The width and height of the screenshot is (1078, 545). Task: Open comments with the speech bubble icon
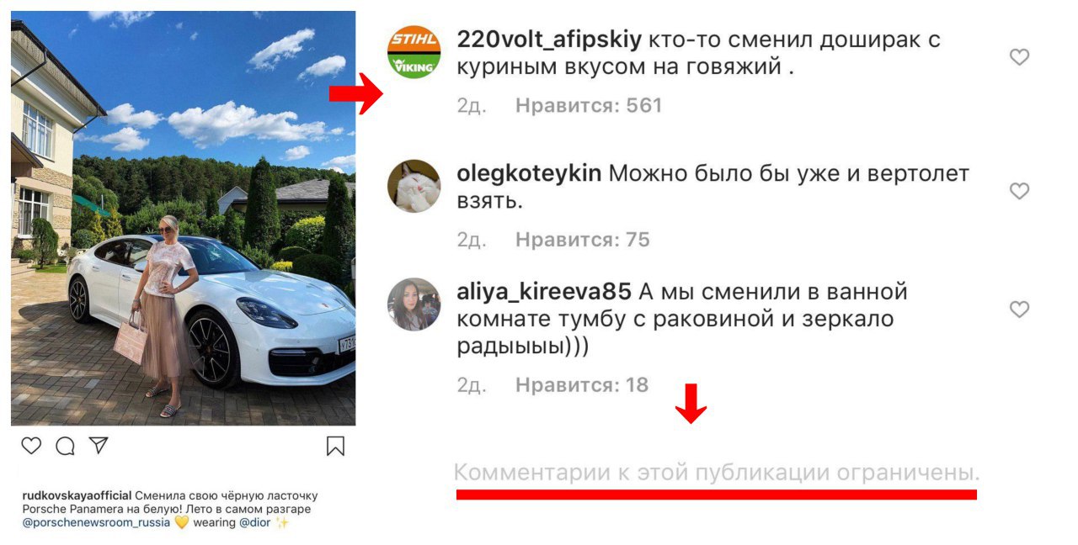65,446
